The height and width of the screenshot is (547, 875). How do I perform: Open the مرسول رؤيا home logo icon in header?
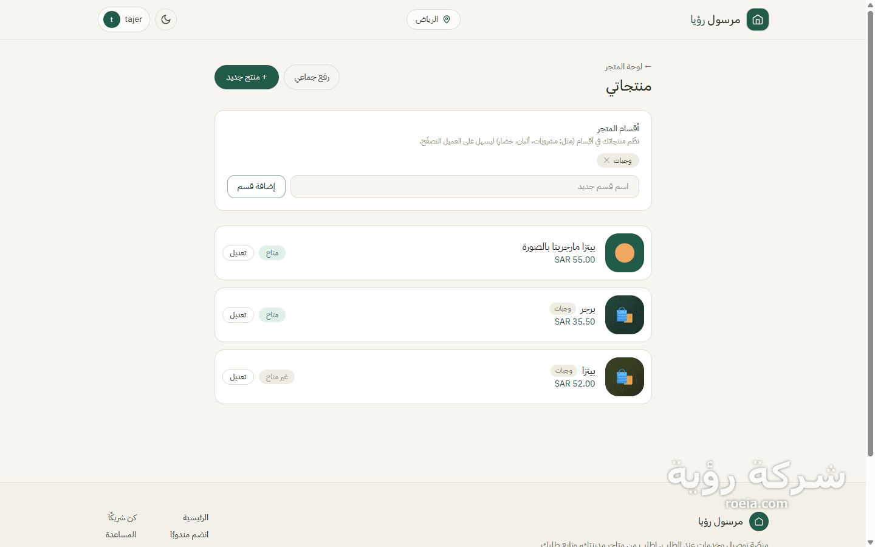pyautogui.click(x=758, y=19)
